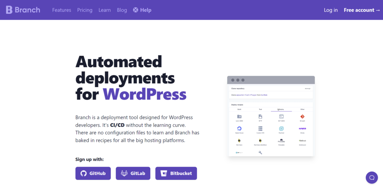The image size is (383, 191).
Task: Go to the Pricing page
Action: [85, 10]
